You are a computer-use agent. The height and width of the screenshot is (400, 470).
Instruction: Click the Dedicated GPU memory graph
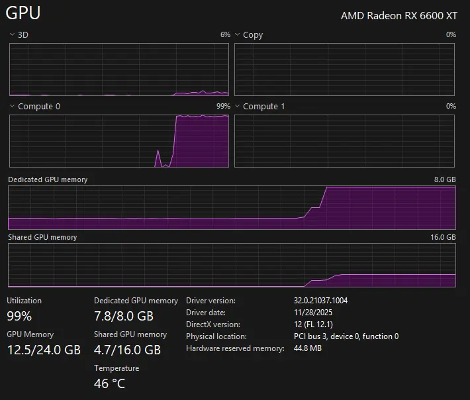click(x=232, y=207)
